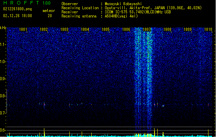Click the 0.7 frequency axis label

[3, 113]
